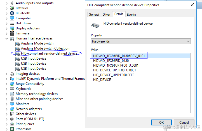Viewport: 202px width, 131px height.
Task: Click the Imaging devices label
Action: 28,74
